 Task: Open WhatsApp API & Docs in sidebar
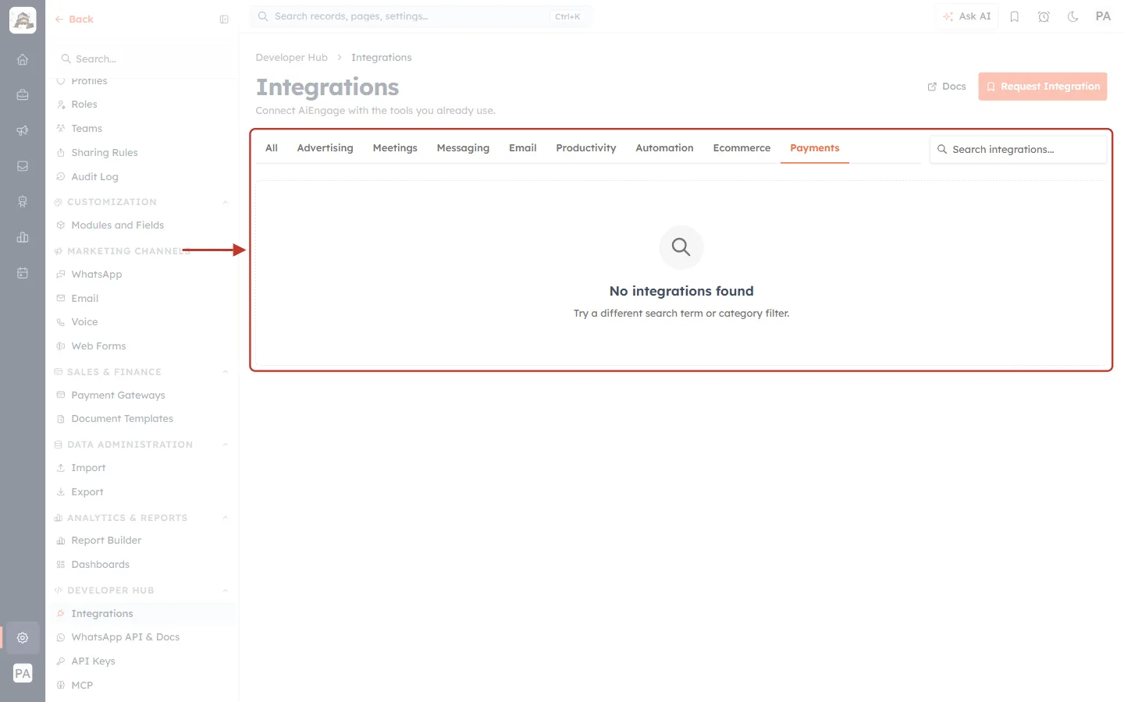coord(125,637)
